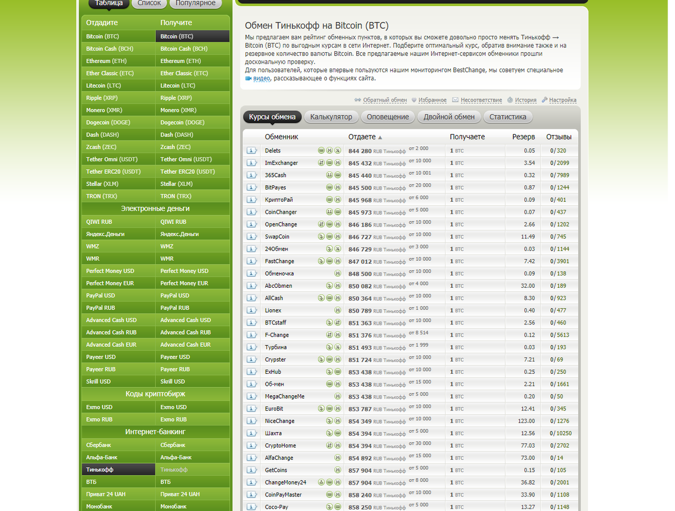The height and width of the screenshot is (511, 675).
Task: Click the sort arrow next to Отдаете
Action: [x=380, y=138]
